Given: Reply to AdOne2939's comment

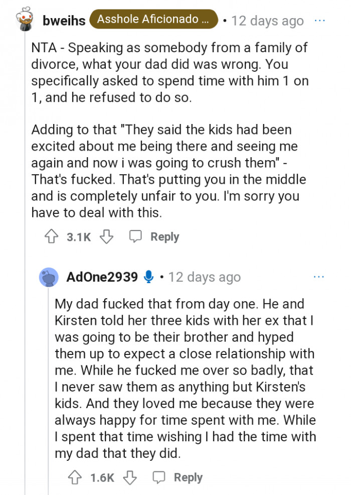Looking at the screenshot, I should point(178,477).
